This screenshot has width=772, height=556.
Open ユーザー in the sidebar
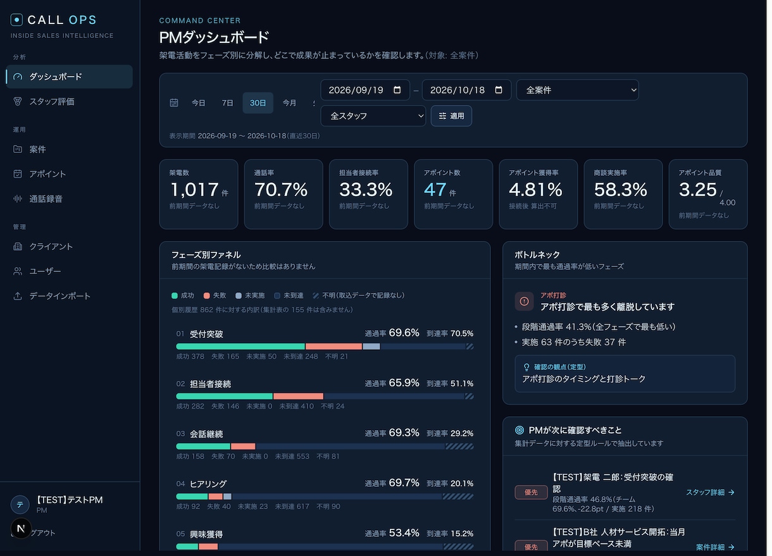tap(69, 271)
